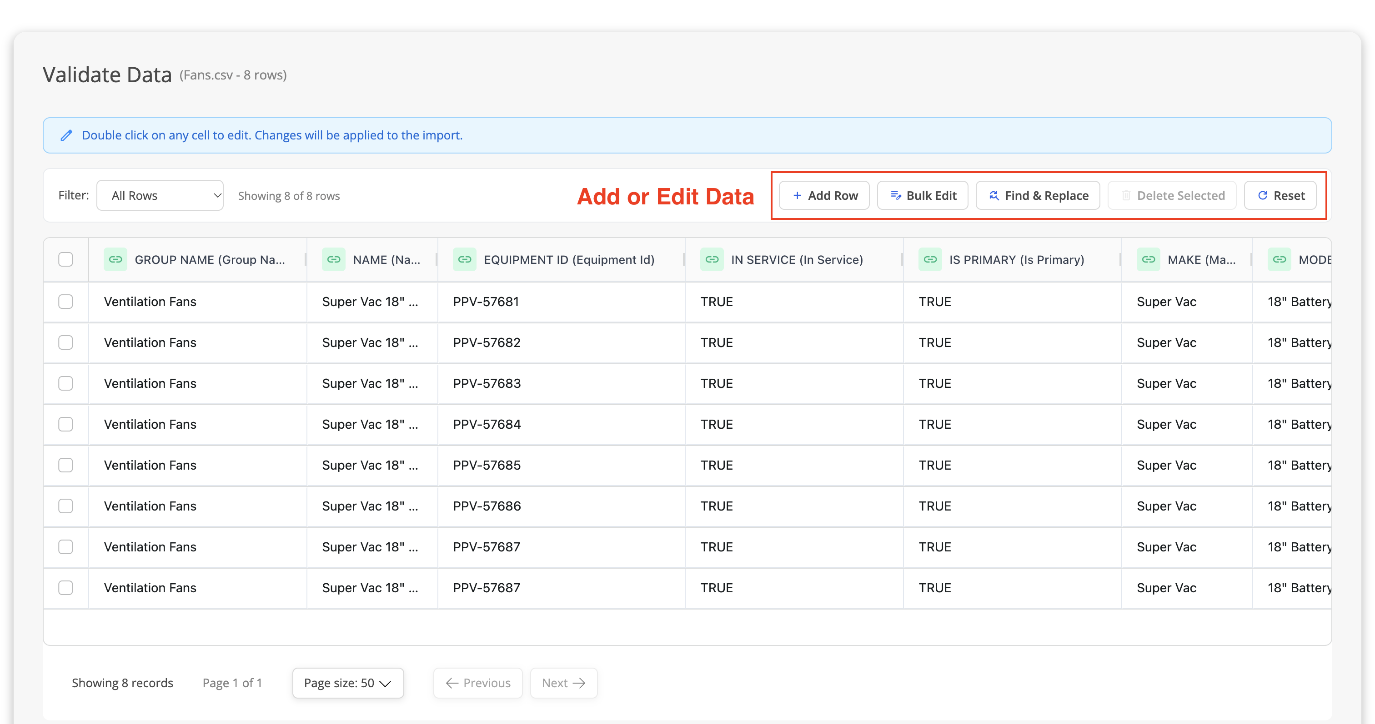Check the row with PPV-57686

pyautogui.click(x=65, y=506)
